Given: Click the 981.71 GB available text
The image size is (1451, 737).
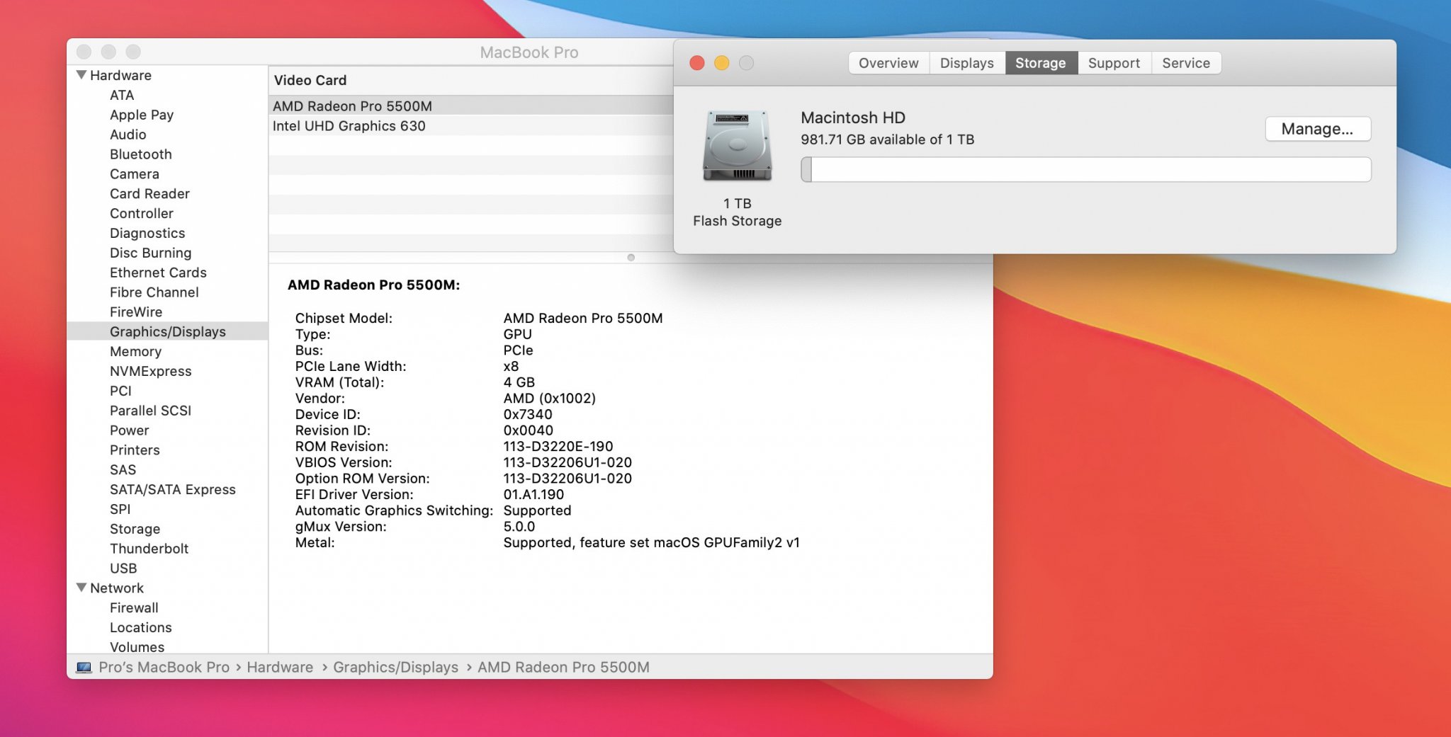Looking at the screenshot, I should [x=888, y=139].
